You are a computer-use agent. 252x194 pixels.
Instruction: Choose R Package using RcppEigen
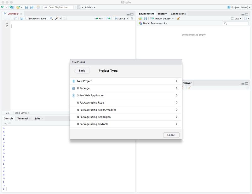click(126, 117)
